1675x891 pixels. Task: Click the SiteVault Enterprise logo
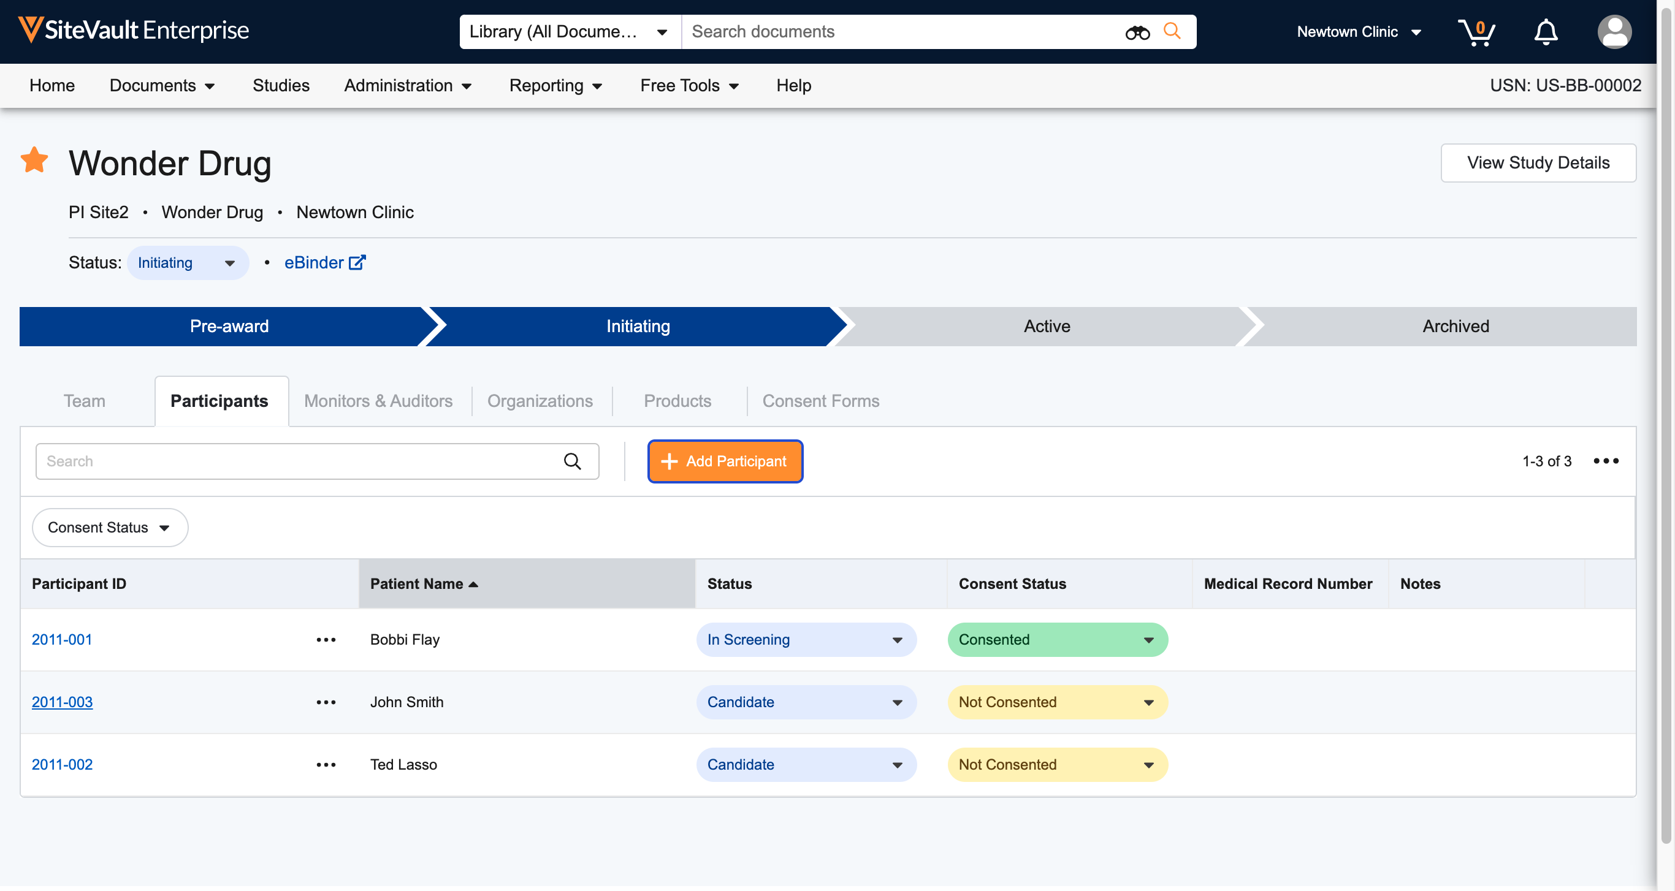click(x=133, y=31)
